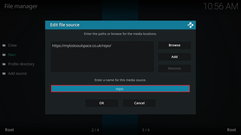
Task: Open the Profile directory entry
Action: point(21,64)
